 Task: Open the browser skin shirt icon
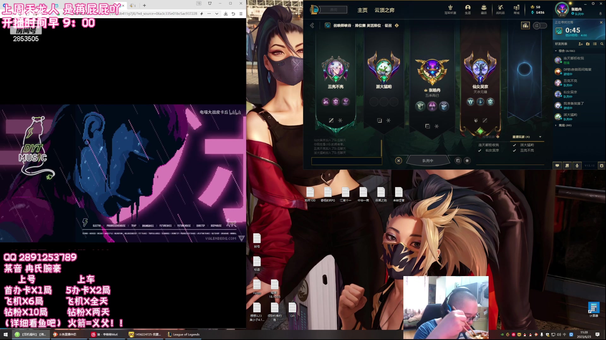coord(210,3)
